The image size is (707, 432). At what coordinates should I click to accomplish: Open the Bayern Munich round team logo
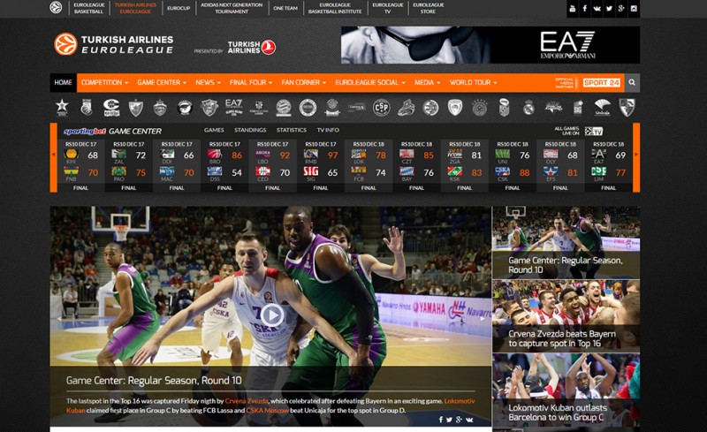coord(283,108)
